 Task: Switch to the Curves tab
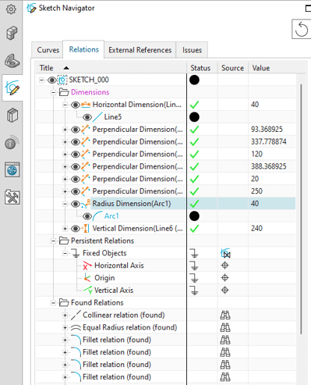pos(48,50)
